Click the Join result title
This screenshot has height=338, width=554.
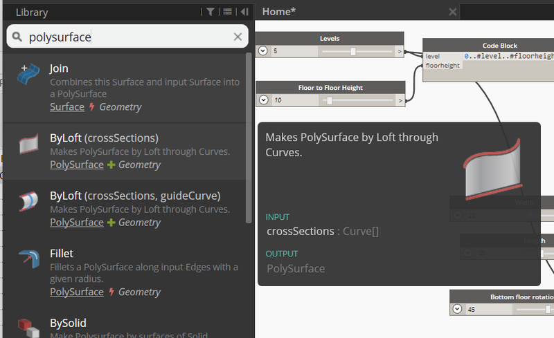pos(59,68)
